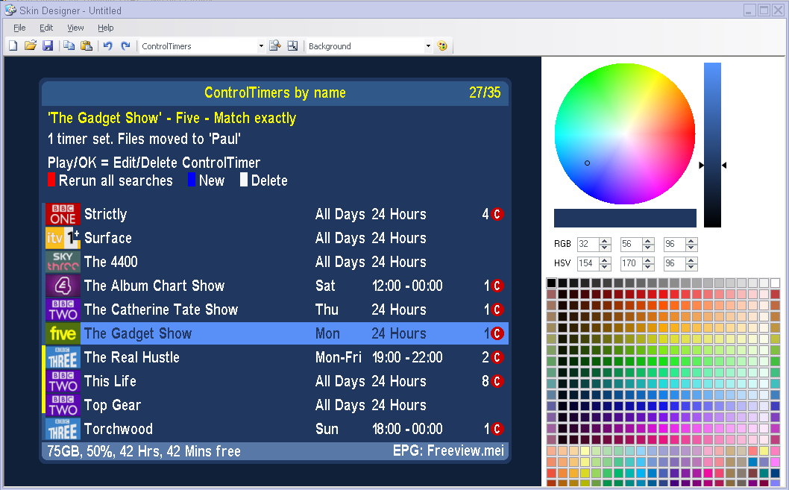This screenshot has width=789, height=490.
Task: Click BBC THREE logo beside The Real Hustle
Action: (63, 357)
